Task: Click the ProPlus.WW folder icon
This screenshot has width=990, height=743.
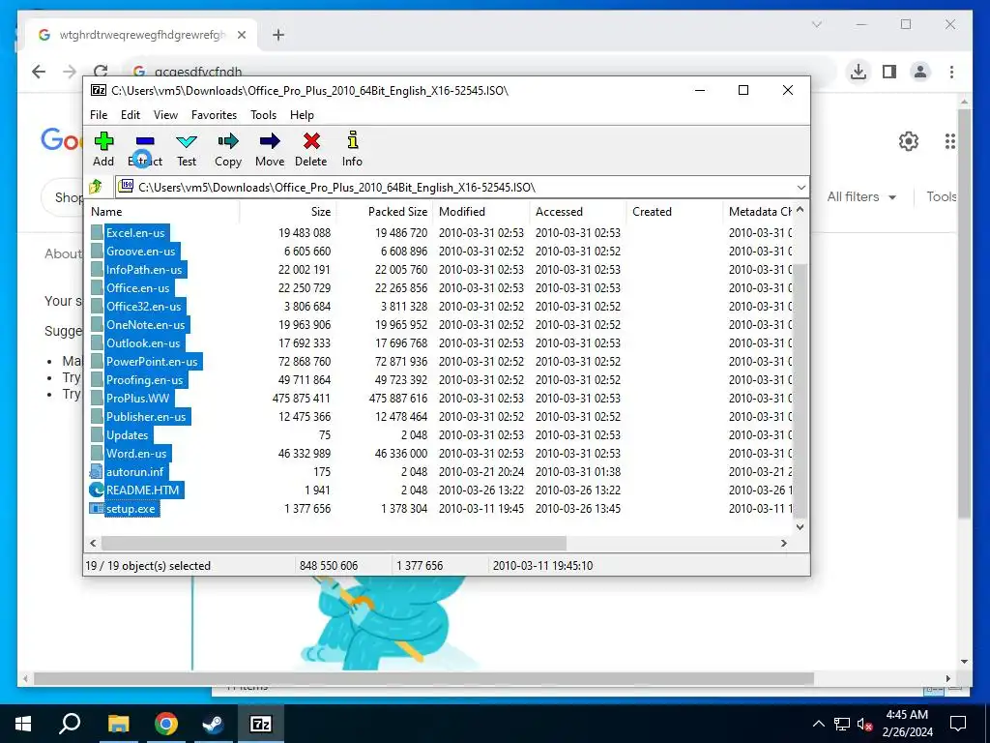Action: click(x=97, y=398)
